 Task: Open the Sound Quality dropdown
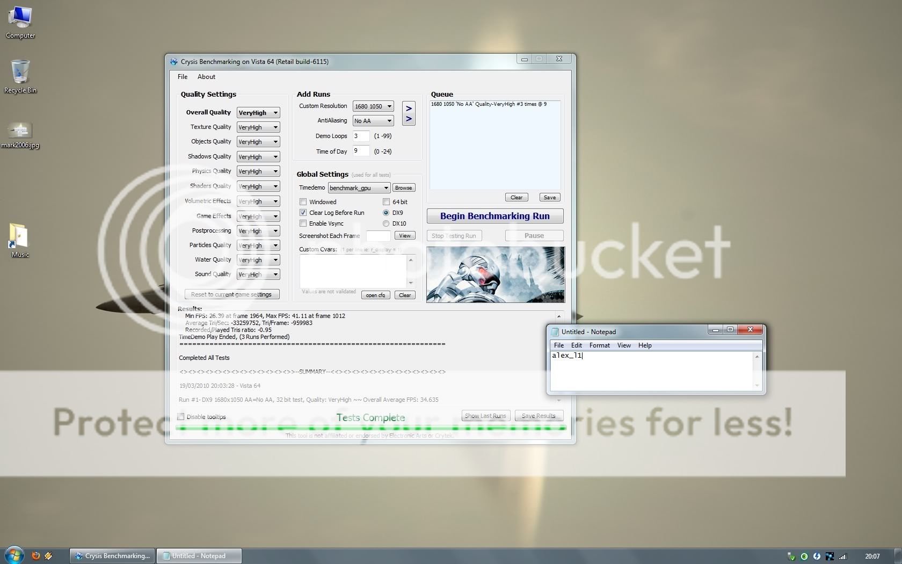click(258, 274)
